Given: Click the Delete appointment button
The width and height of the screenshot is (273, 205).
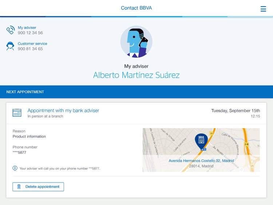Looking at the screenshot, I should point(38,187).
